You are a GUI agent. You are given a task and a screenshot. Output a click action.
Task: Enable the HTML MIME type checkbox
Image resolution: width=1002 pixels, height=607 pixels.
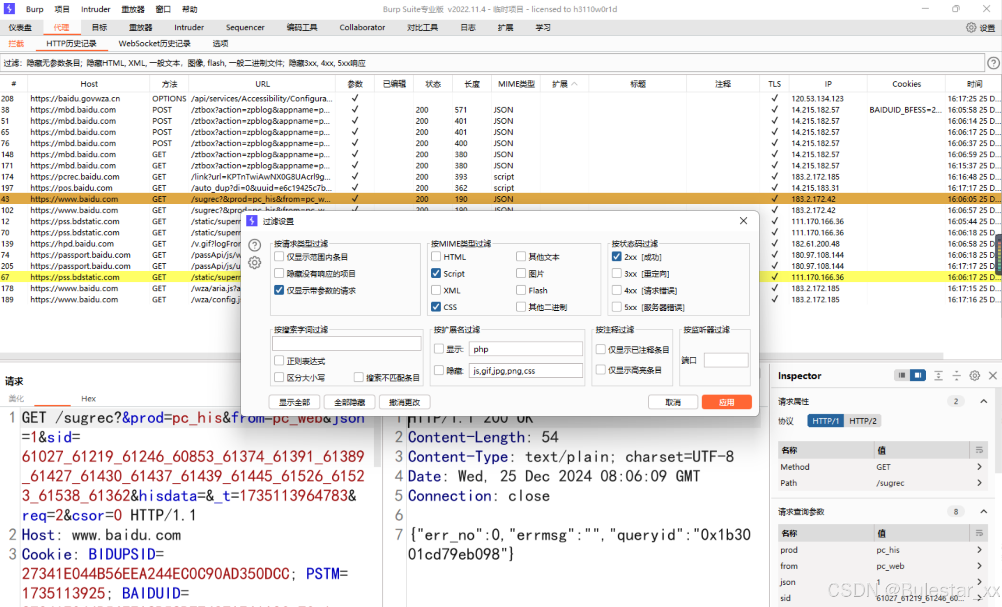point(436,257)
